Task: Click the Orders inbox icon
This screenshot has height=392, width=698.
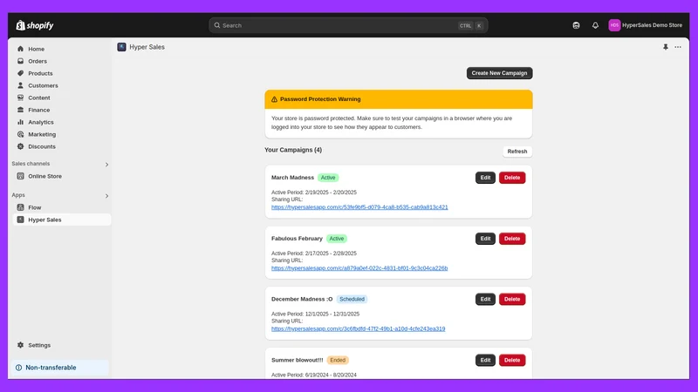Action: 20,61
